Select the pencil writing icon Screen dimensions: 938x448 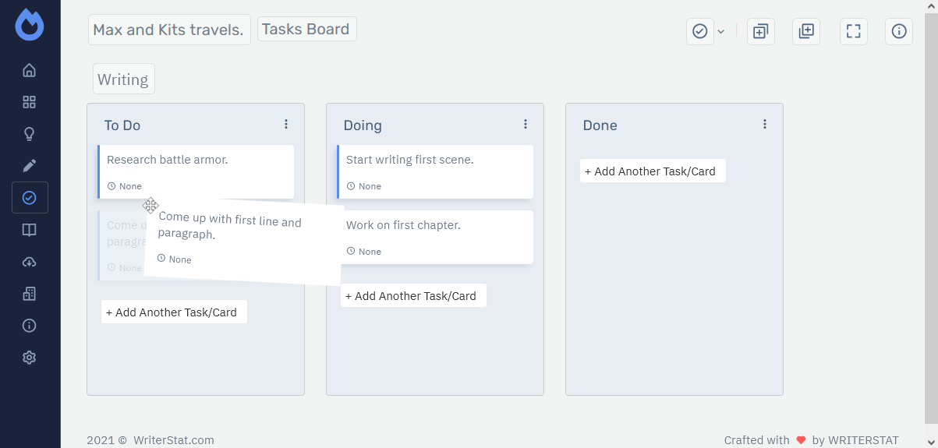(29, 166)
